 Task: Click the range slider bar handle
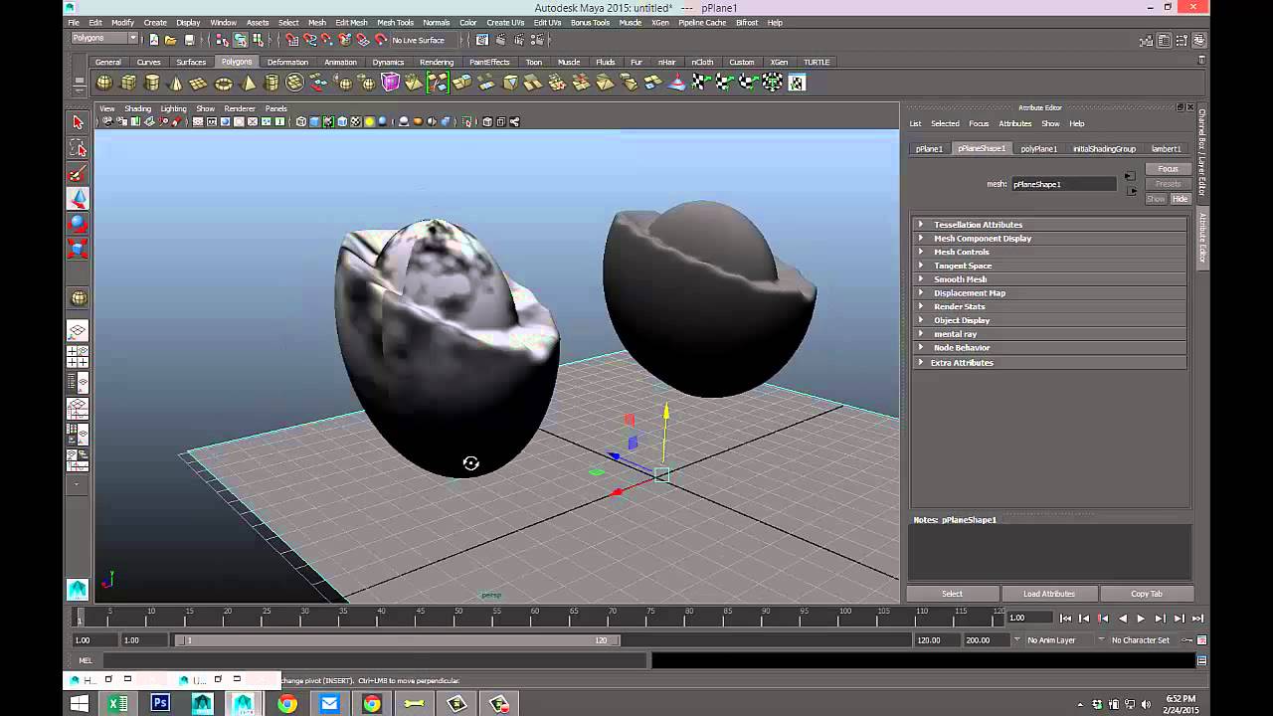point(396,640)
